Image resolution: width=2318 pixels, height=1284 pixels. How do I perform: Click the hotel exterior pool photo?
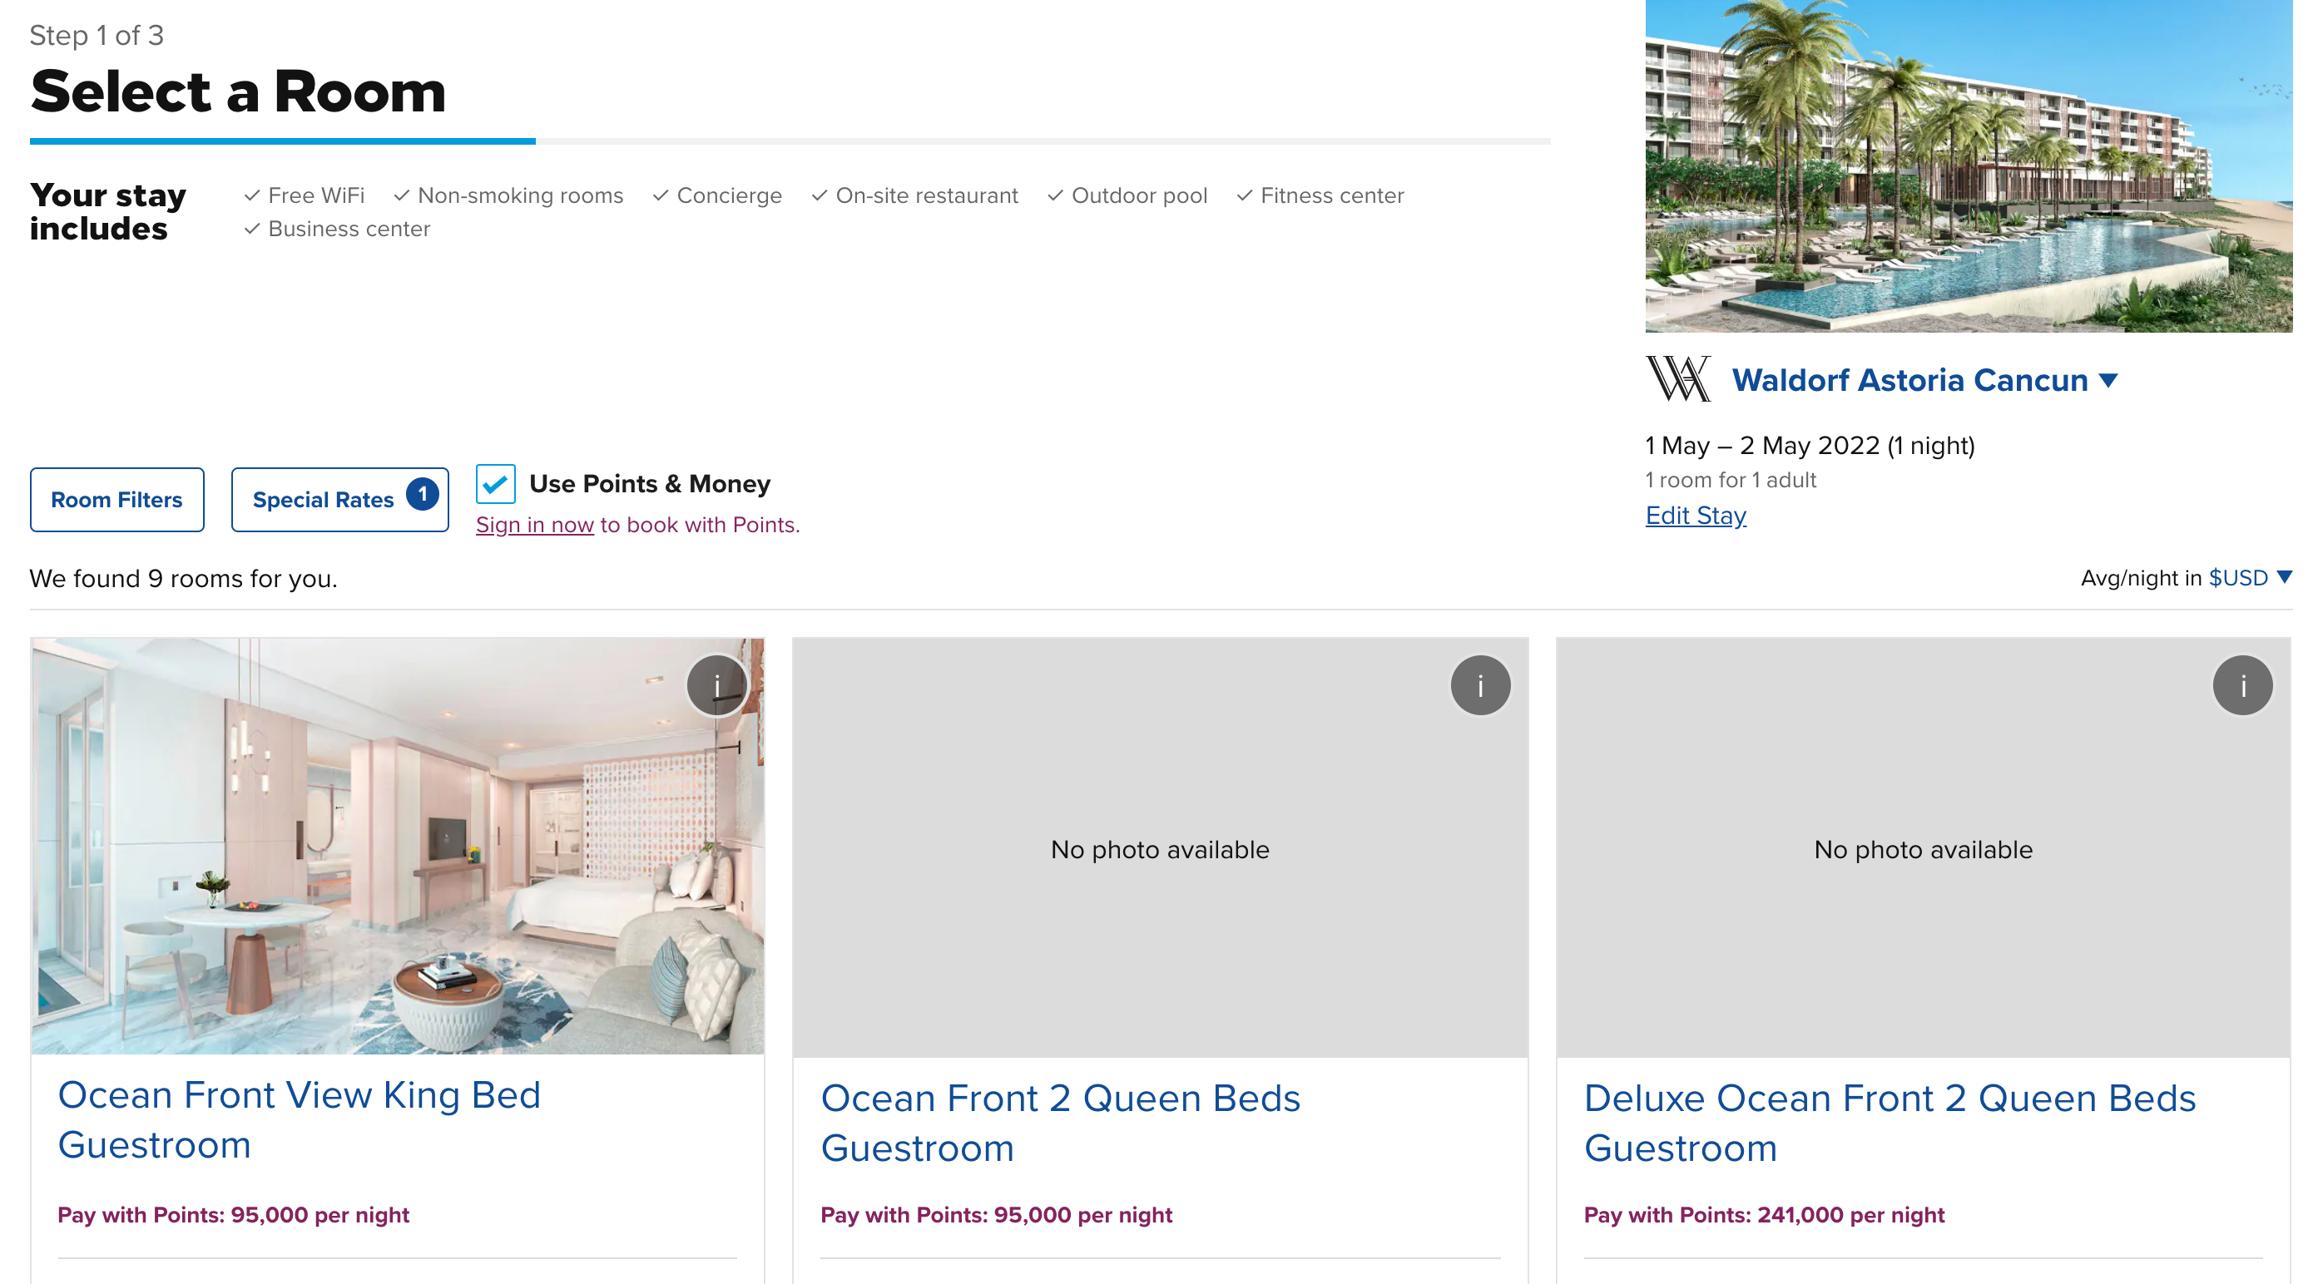(x=1968, y=166)
